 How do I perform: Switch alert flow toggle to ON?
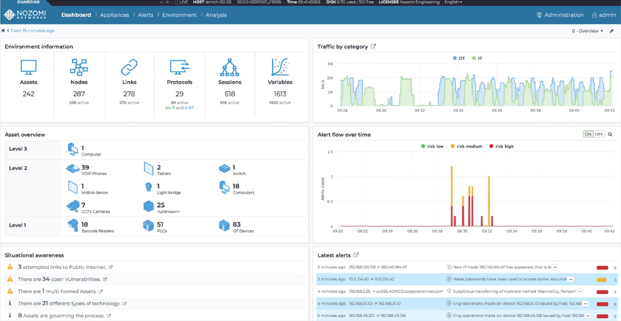(588, 134)
